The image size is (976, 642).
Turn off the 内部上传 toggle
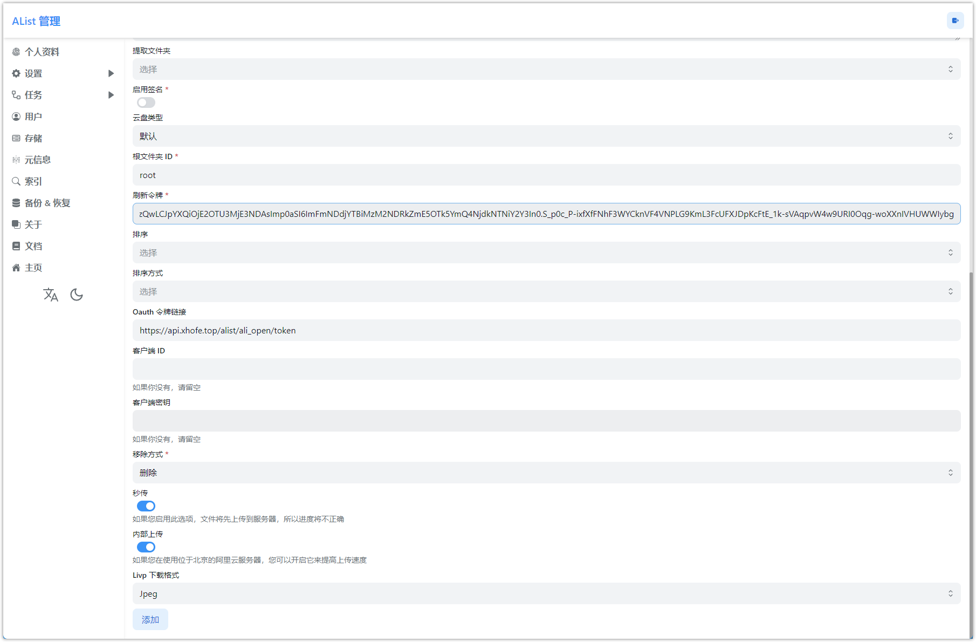tap(146, 547)
